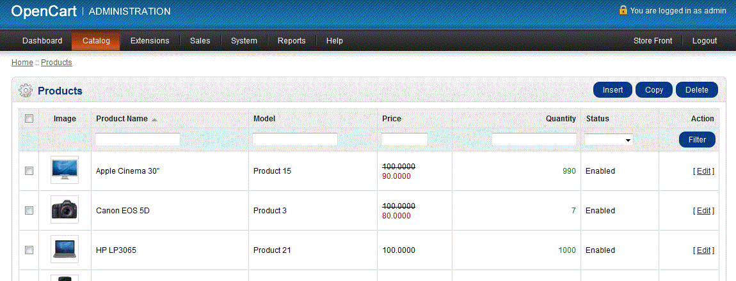Click the padlock icon next to login status
The width and height of the screenshot is (736, 281).
point(623,10)
